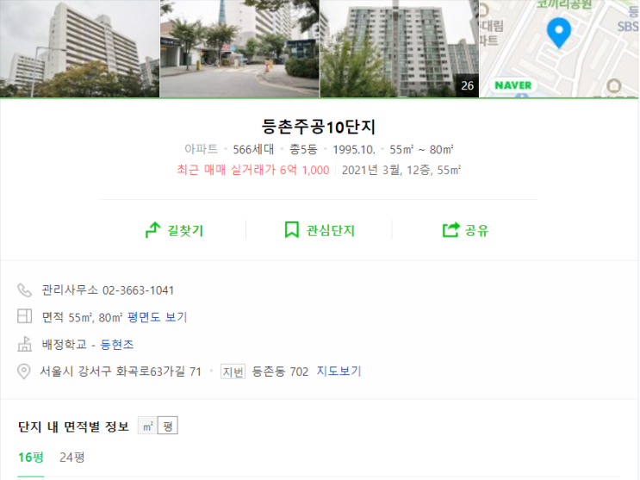Open the entrance road photo thumbnail
640x480 pixels.
[239, 48]
